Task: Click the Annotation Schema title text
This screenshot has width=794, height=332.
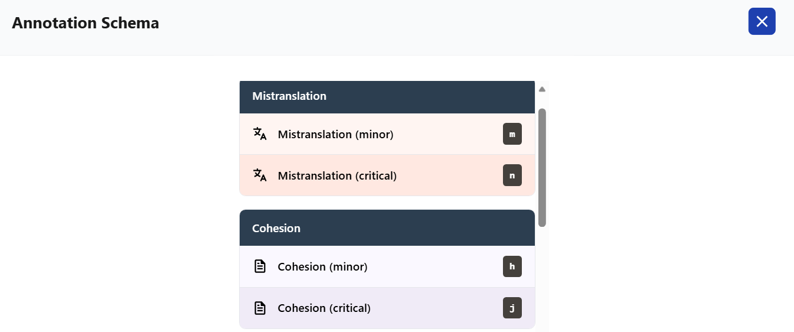Action: (86, 23)
